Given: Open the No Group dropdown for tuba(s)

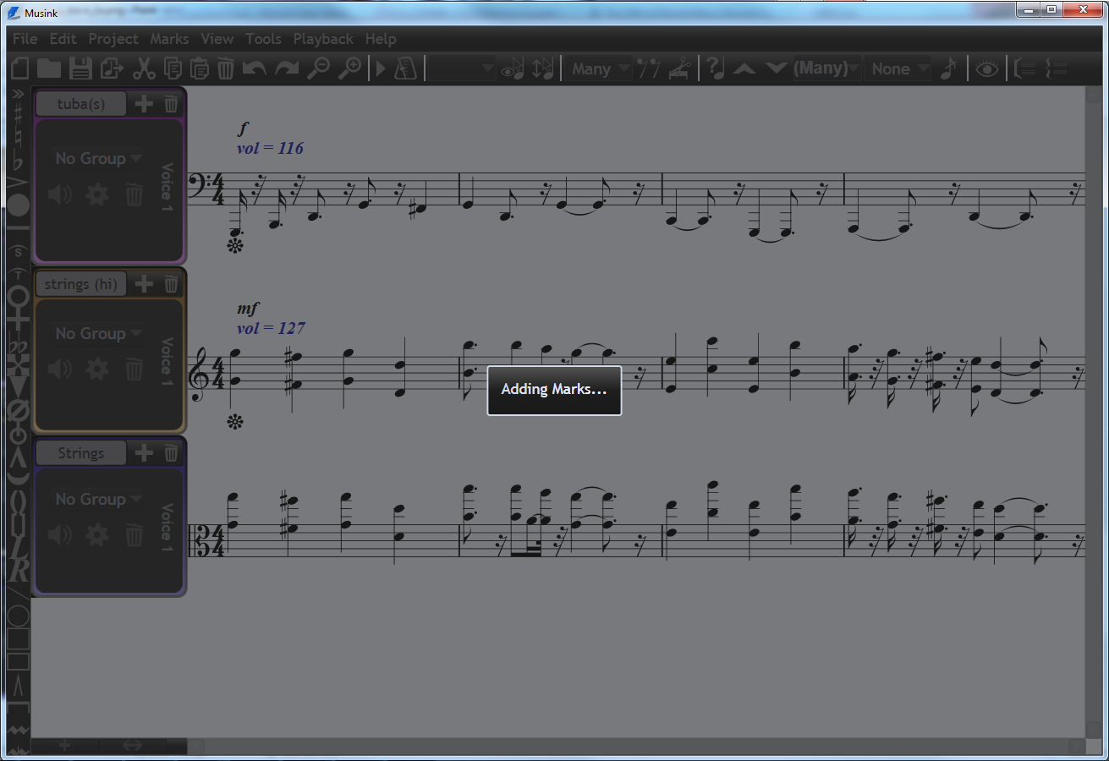Looking at the screenshot, I should pos(96,158).
